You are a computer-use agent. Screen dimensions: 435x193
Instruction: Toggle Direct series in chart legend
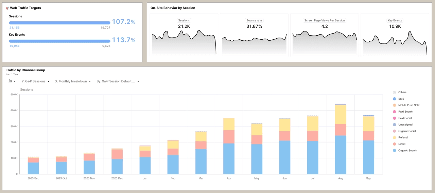401,144
